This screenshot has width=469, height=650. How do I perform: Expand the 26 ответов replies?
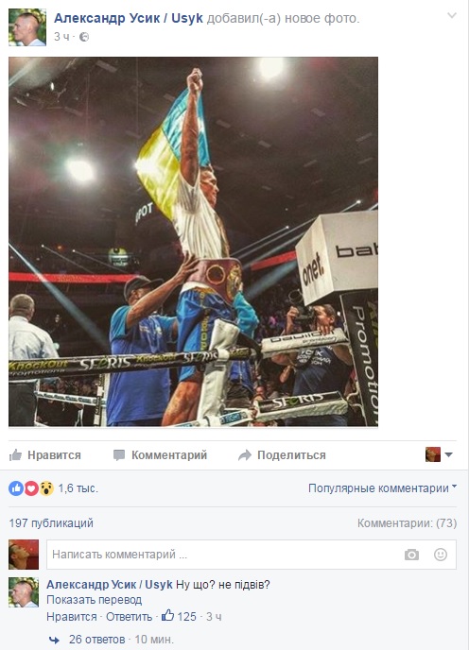click(96, 639)
